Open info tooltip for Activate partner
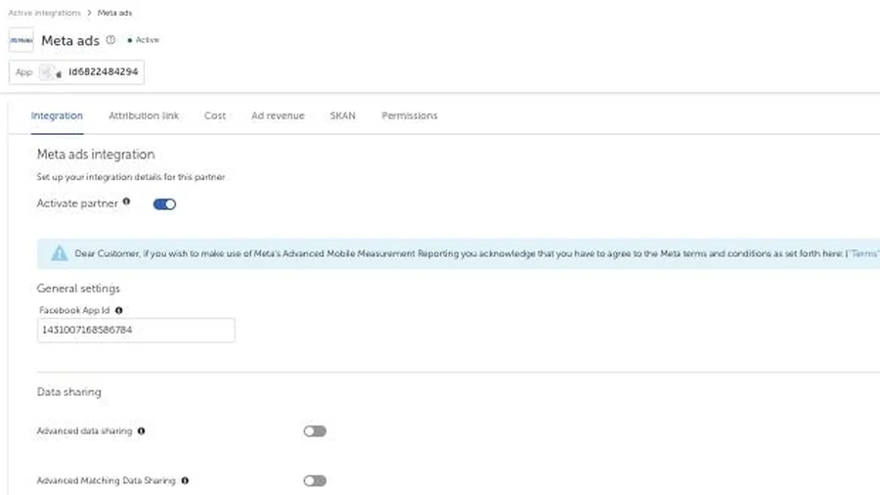The image size is (880, 495). pyautogui.click(x=126, y=202)
